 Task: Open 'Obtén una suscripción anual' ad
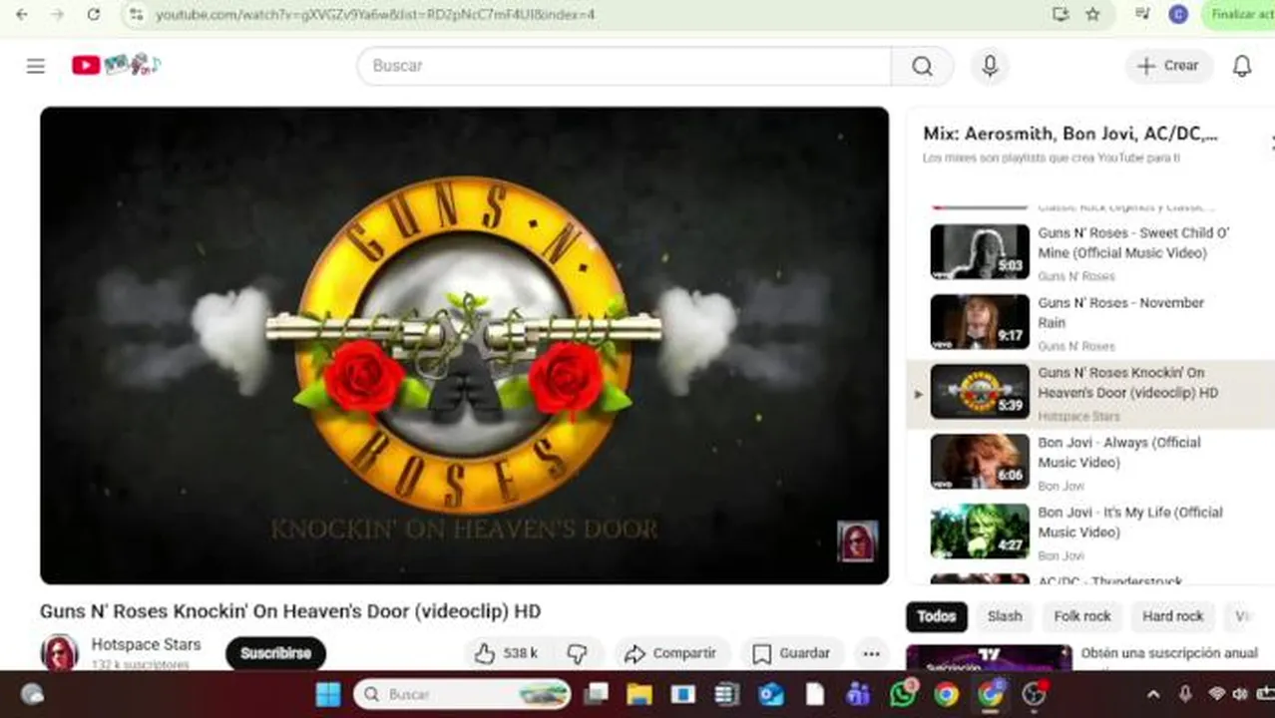(x=1169, y=653)
